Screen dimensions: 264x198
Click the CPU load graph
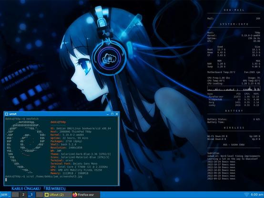click(234, 89)
